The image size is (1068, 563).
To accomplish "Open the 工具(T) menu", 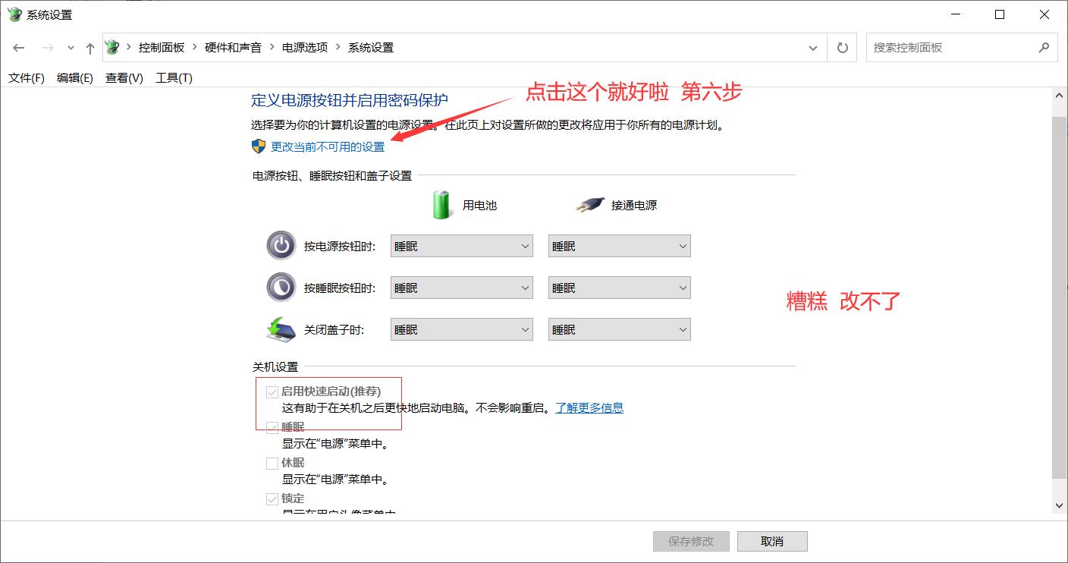I will pyautogui.click(x=173, y=77).
